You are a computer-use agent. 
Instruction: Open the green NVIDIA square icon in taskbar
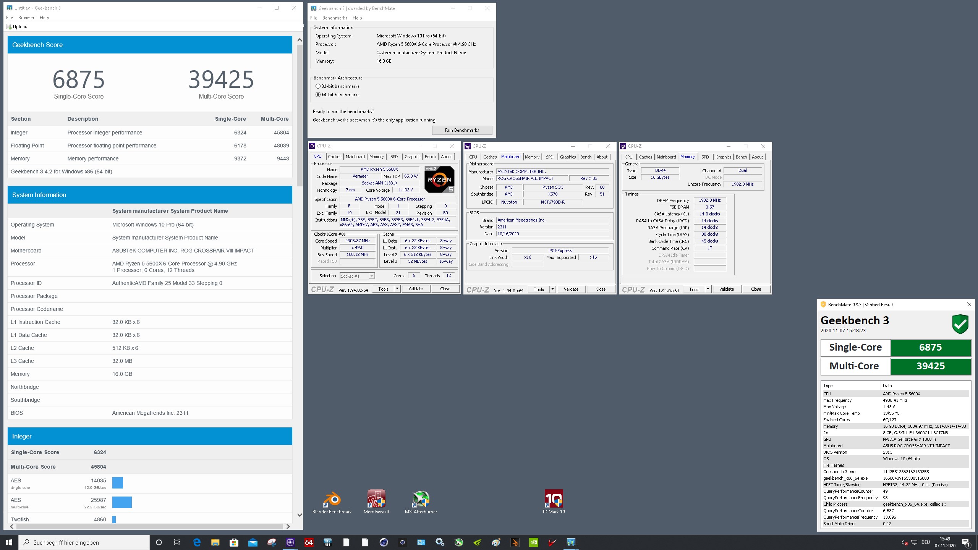click(533, 542)
